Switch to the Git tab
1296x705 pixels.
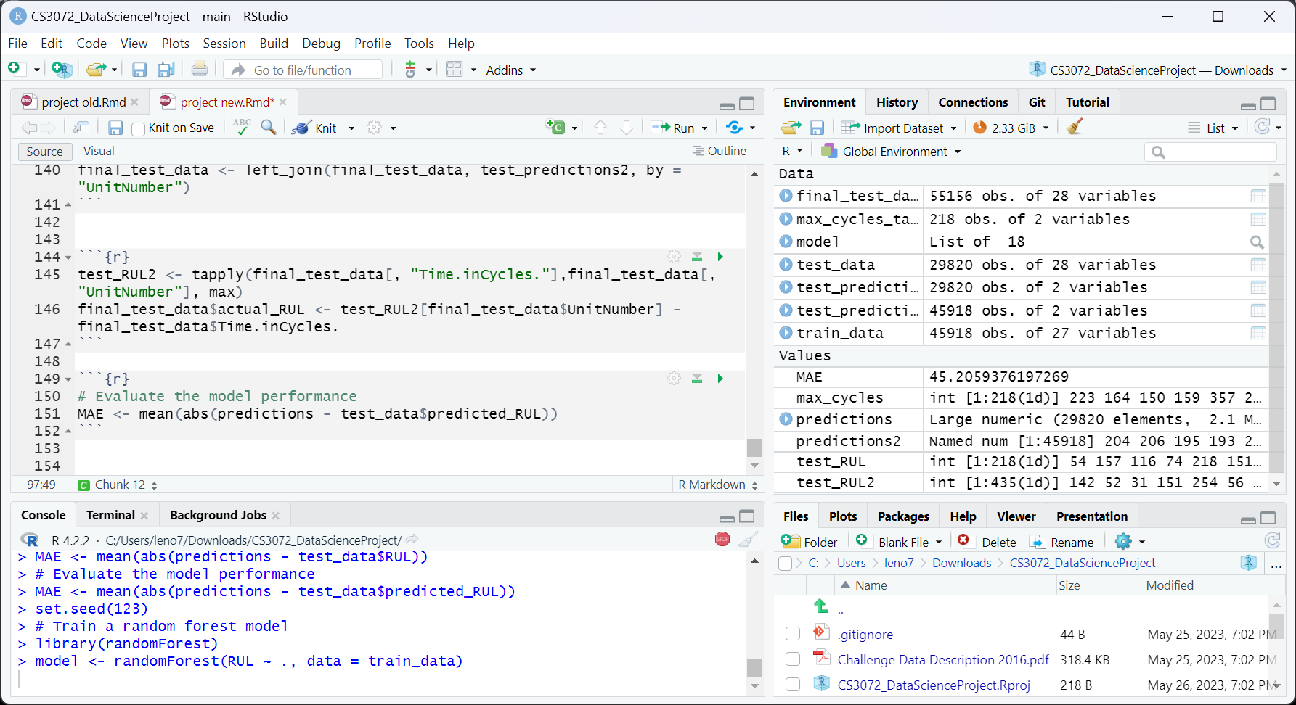[1037, 102]
